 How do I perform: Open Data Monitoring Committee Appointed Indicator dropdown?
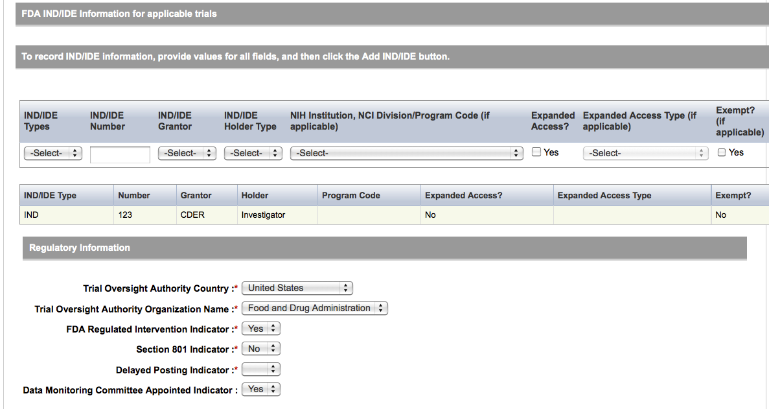pyautogui.click(x=261, y=390)
